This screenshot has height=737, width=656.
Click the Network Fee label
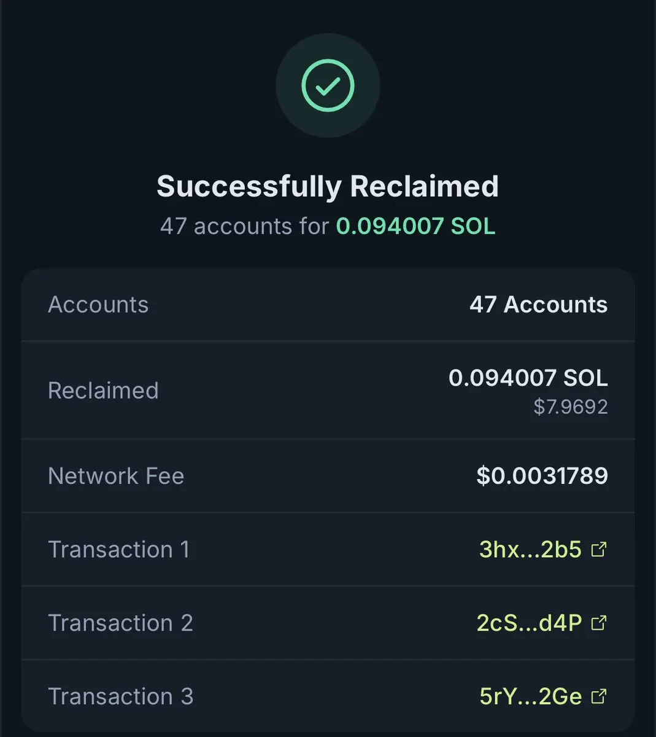pyautogui.click(x=116, y=476)
